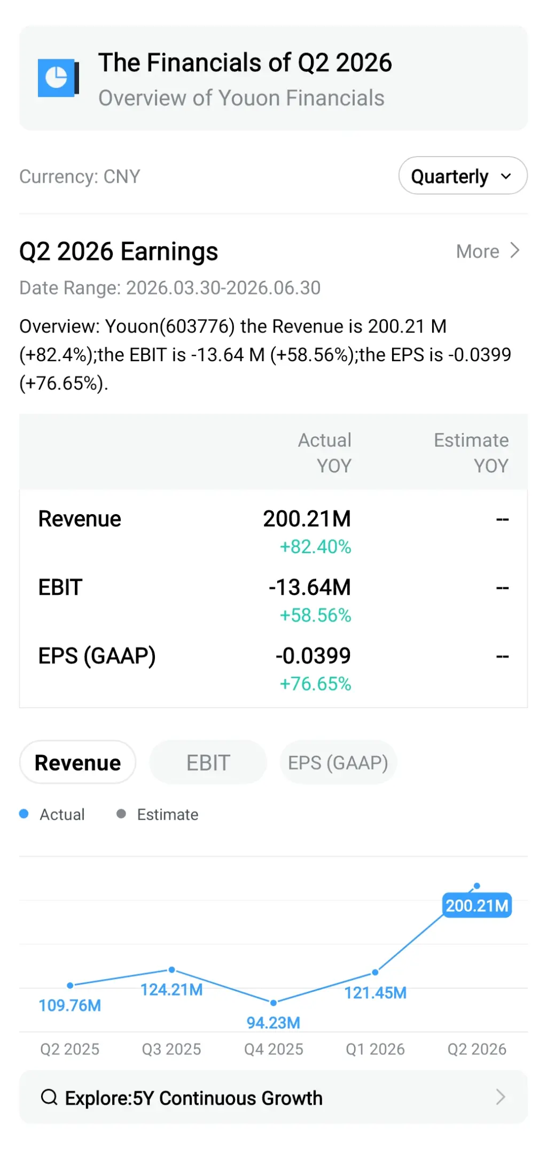547x1149 pixels.
Task: Toggle the Actual legend series
Action: [x=52, y=814]
